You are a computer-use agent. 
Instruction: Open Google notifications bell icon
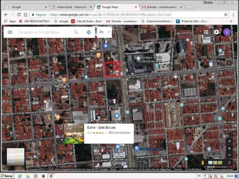pos(216,32)
